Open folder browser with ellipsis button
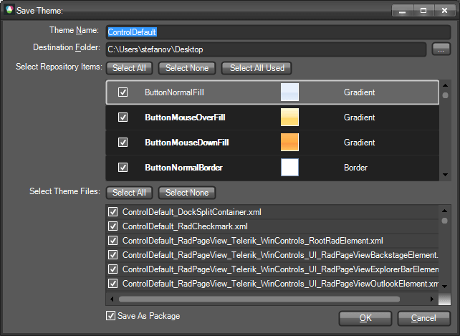The height and width of the screenshot is (336, 460). click(441, 49)
